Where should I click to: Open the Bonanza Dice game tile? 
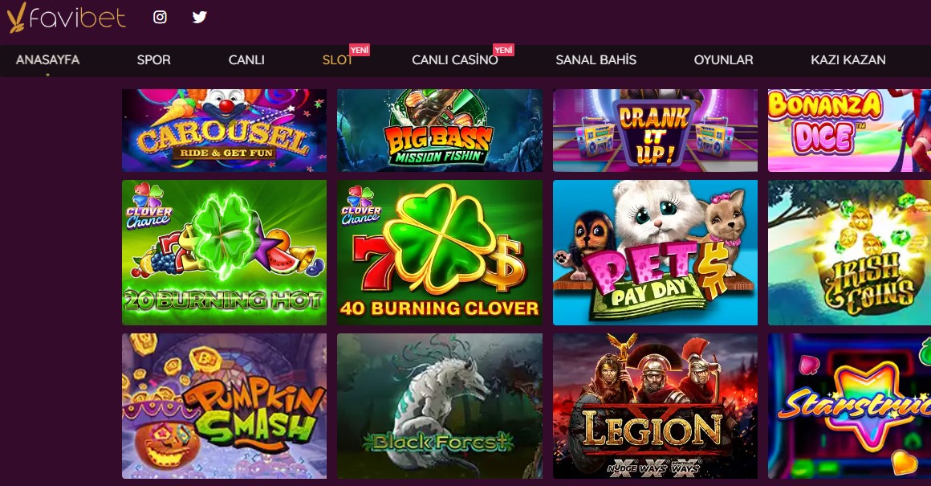(x=850, y=131)
